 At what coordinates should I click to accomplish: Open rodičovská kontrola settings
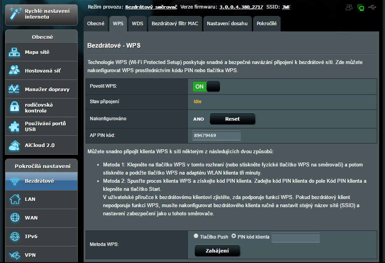(x=41, y=108)
